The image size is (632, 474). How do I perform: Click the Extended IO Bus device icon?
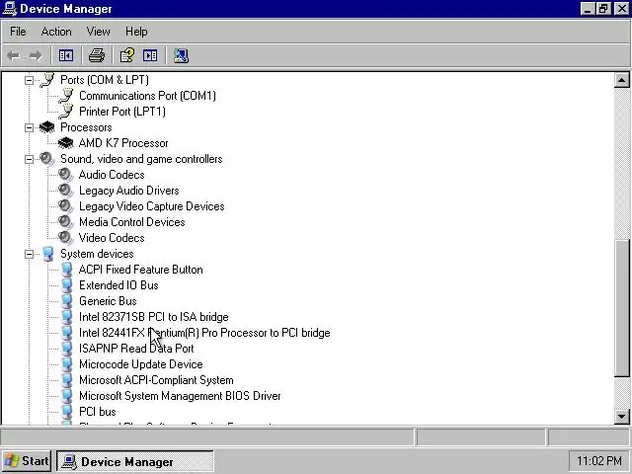click(x=66, y=285)
